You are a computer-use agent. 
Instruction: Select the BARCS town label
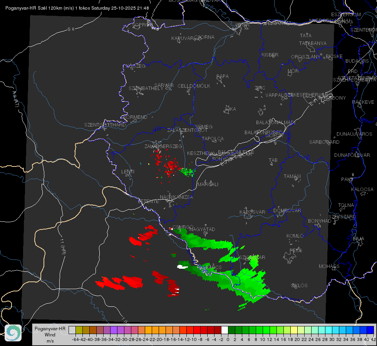point(214,267)
